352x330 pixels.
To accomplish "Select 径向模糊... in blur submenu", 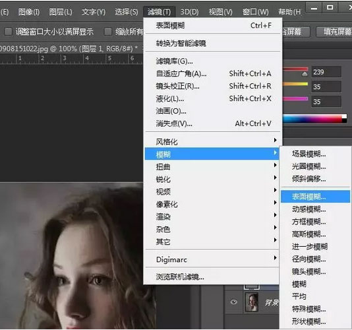I will point(315,259).
